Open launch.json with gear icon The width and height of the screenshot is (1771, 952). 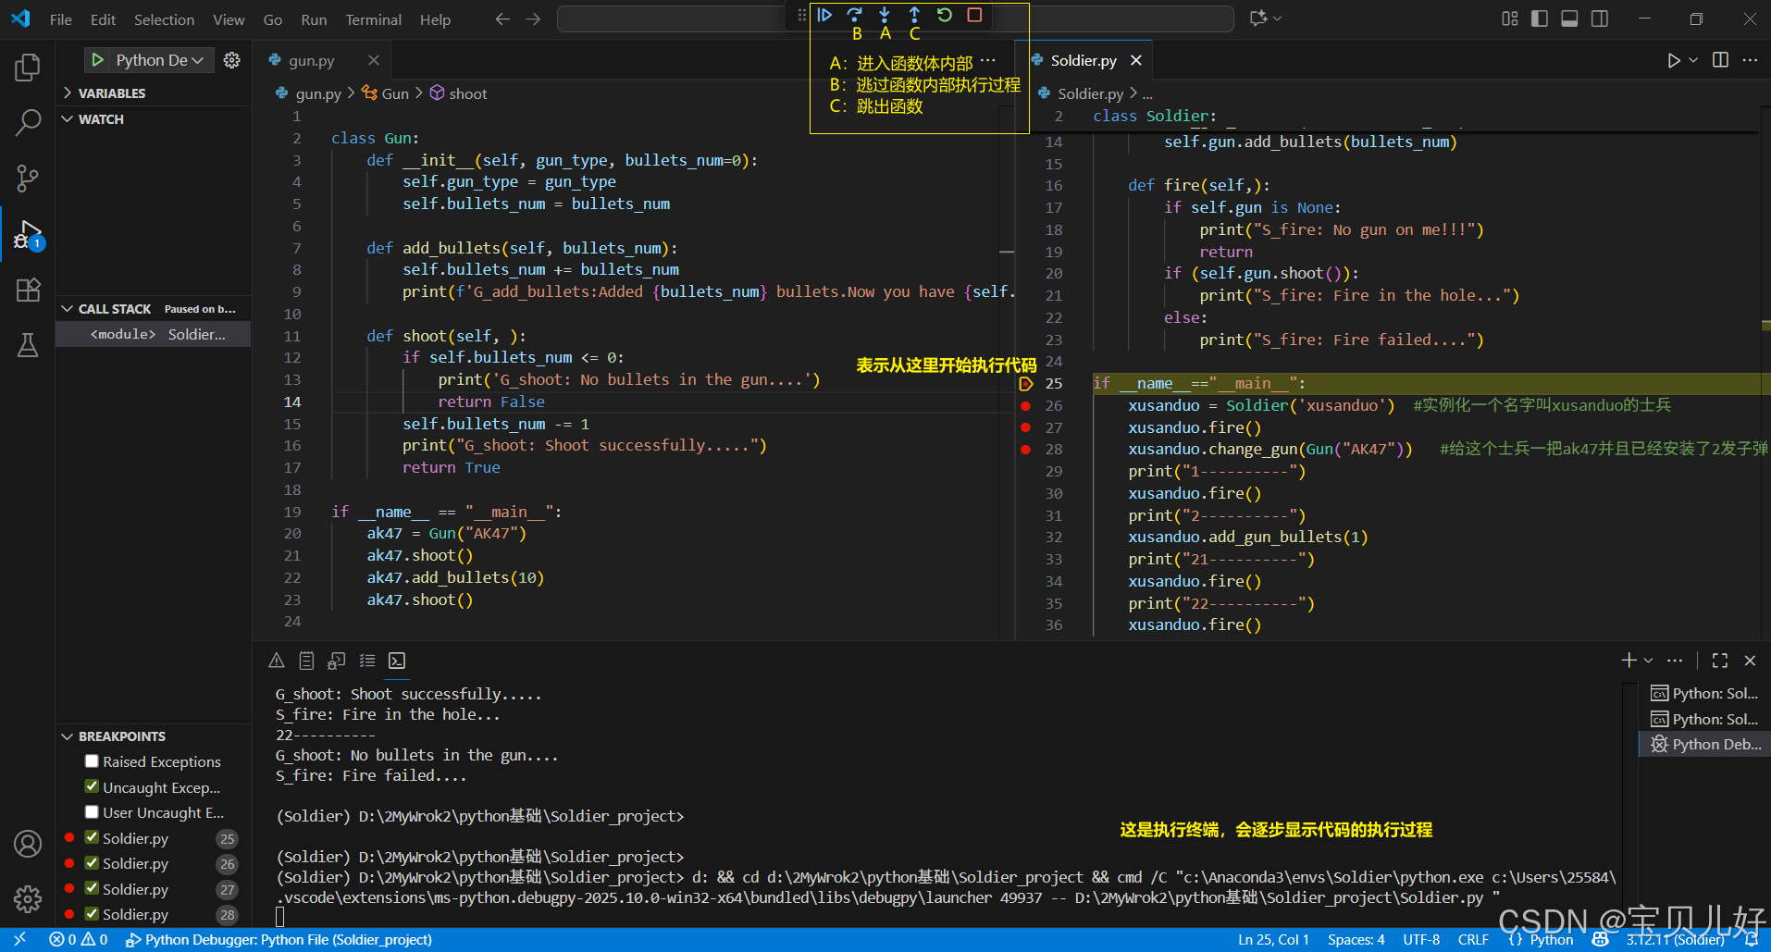point(231,60)
